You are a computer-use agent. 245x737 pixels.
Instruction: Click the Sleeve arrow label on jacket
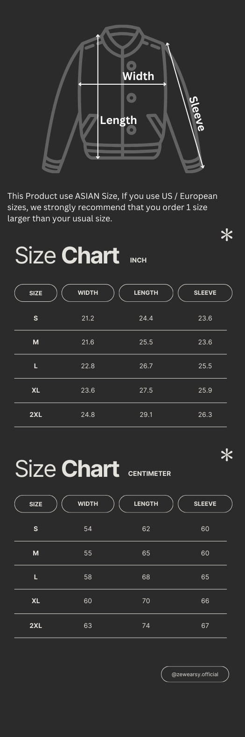pyautogui.click(x=197, y=114)
